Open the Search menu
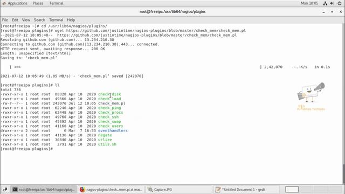Image resolution: width=345 pixels, height=194 pixels. click(39, 20)
